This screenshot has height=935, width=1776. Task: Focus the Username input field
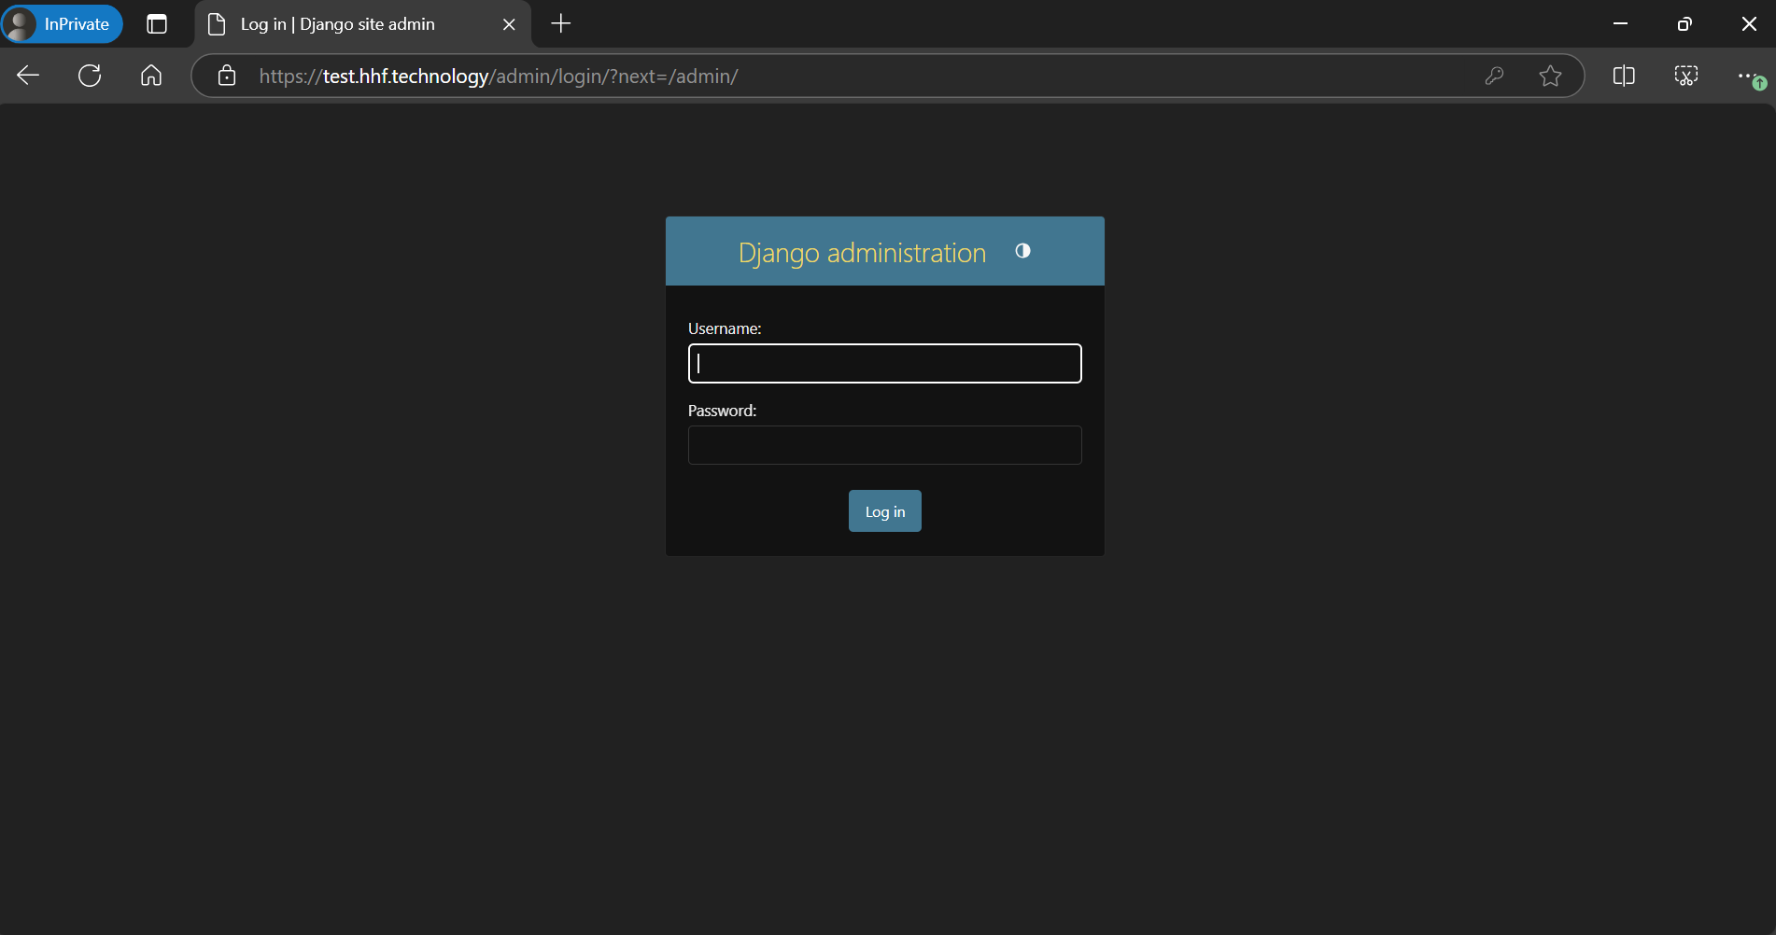884,364
